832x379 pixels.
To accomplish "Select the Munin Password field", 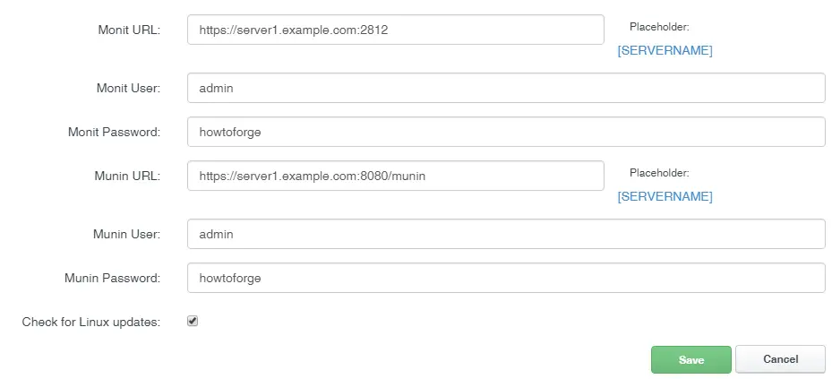I will point(506,278).
